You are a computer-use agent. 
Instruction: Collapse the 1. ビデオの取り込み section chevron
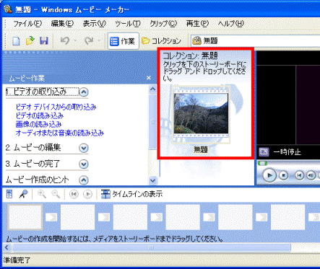[x=84, y=92]
